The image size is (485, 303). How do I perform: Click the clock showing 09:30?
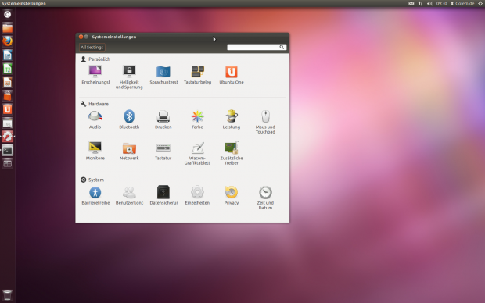tap(441, 3)
